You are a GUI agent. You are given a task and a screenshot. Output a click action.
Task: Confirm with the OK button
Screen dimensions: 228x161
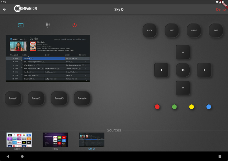[183, 70]
